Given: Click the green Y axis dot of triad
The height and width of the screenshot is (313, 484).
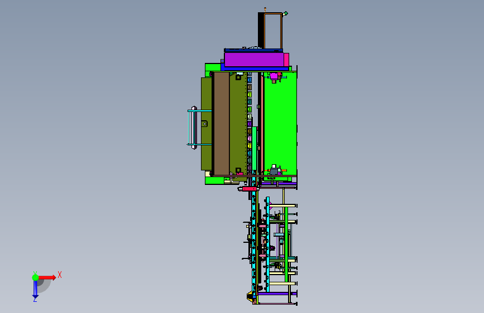Looking at the screenshot, I should (35, 277).
